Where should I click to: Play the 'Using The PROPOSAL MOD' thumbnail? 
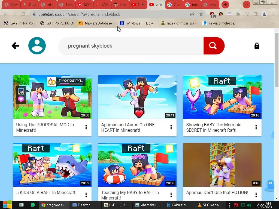click(x=52, y=97)
